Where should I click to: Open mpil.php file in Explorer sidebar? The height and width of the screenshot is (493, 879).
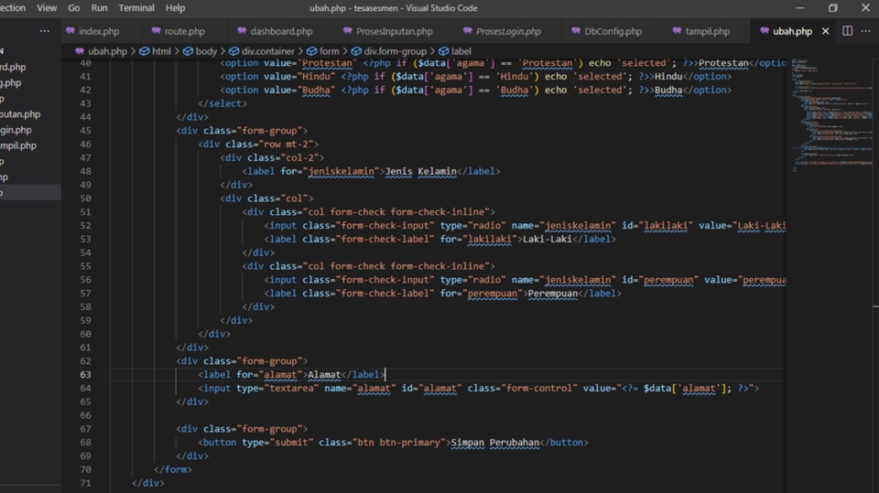coord(18,145)
